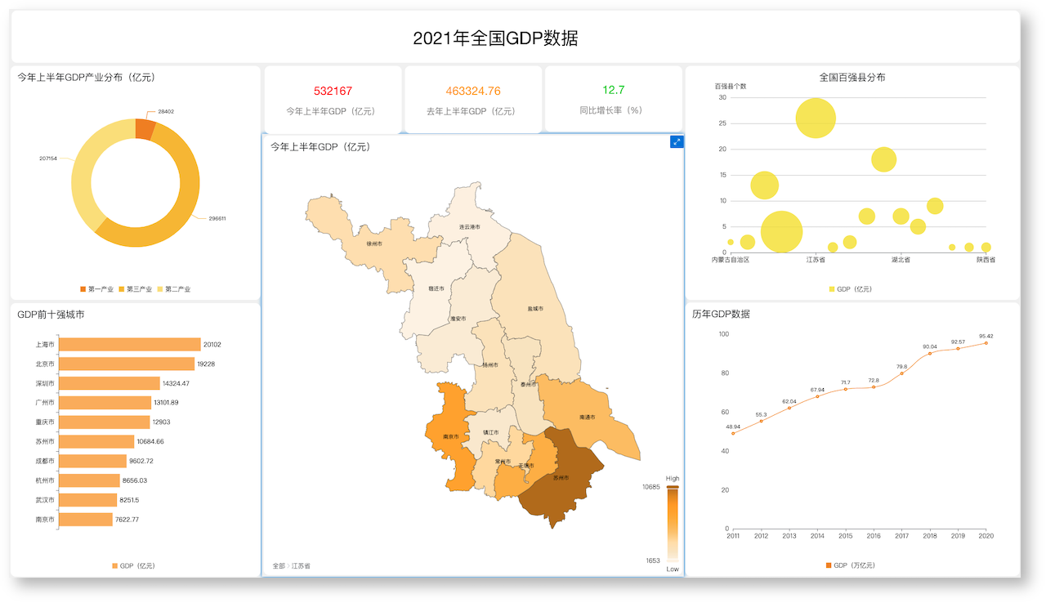Click the 杭州市 bar showing 8656.03

90,480
